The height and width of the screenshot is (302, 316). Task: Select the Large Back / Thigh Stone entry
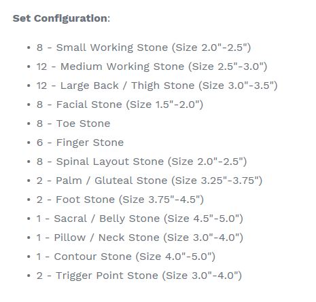pos(157,86)
